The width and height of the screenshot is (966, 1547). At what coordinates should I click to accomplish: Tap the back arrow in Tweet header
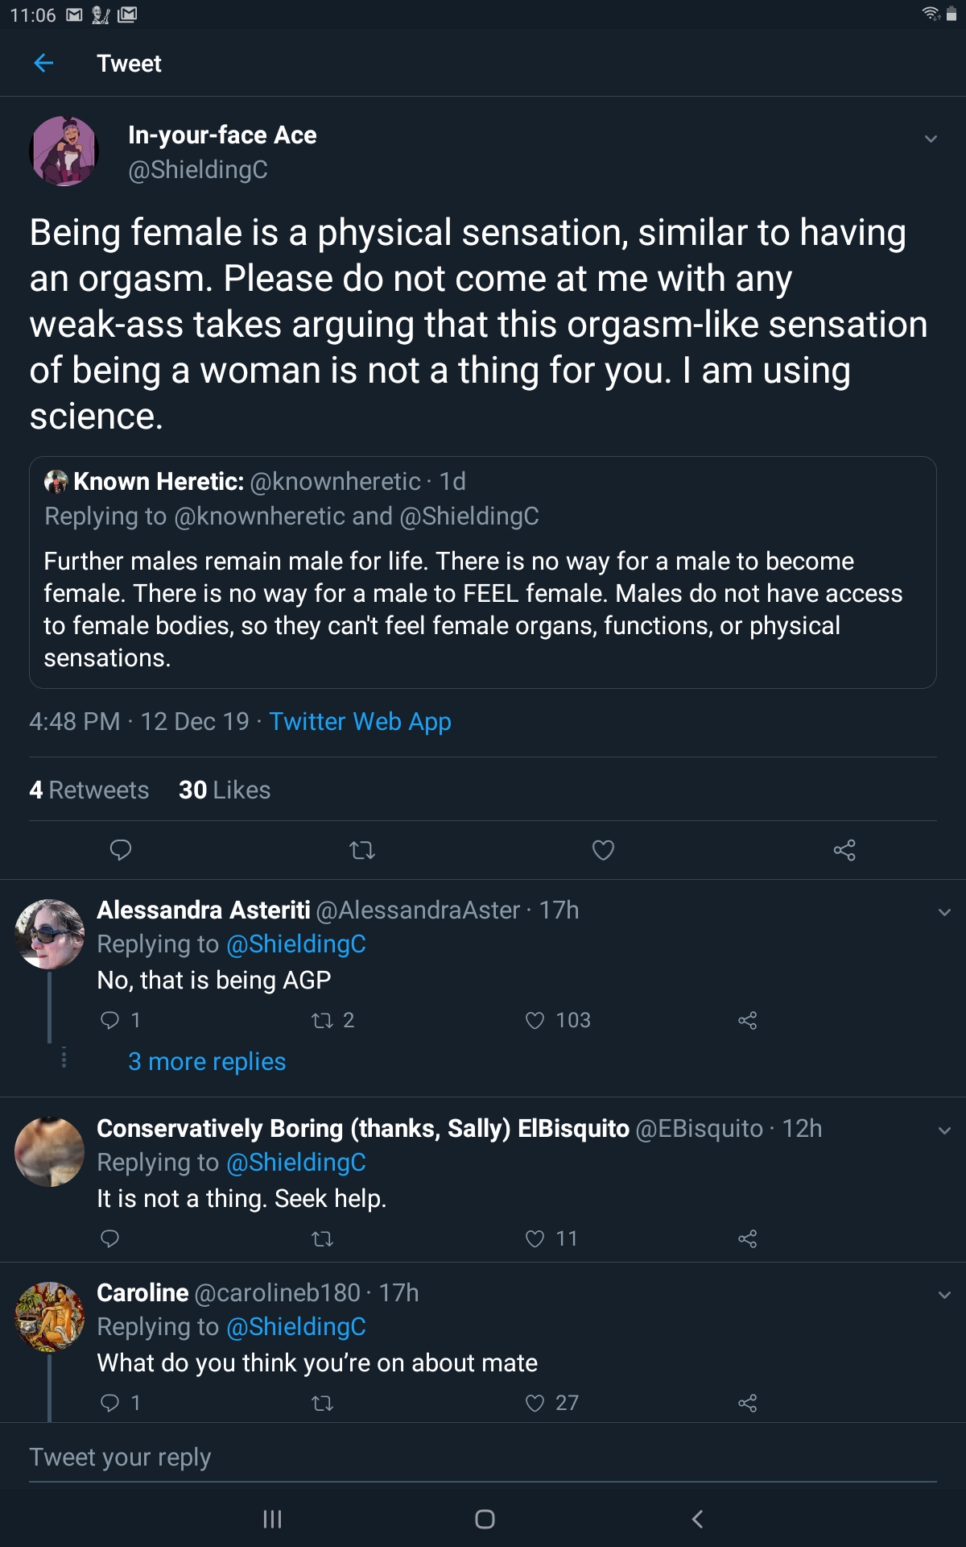(44, 63)
